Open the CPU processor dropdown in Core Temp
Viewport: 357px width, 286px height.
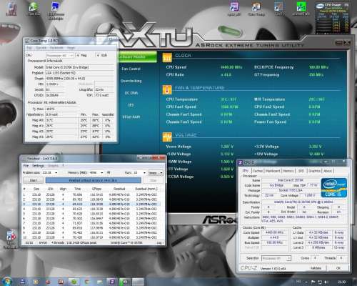59,55
